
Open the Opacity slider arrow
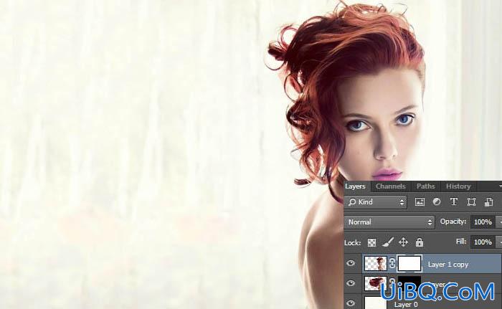[x=499, y=222]
